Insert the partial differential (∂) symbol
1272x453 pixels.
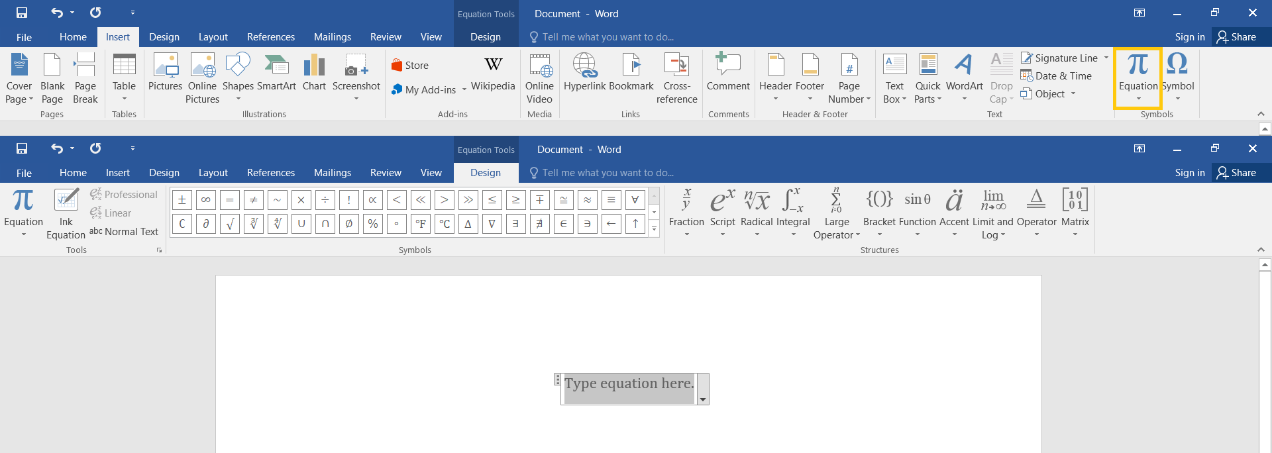pyautogui.click(x=206, y=224)
